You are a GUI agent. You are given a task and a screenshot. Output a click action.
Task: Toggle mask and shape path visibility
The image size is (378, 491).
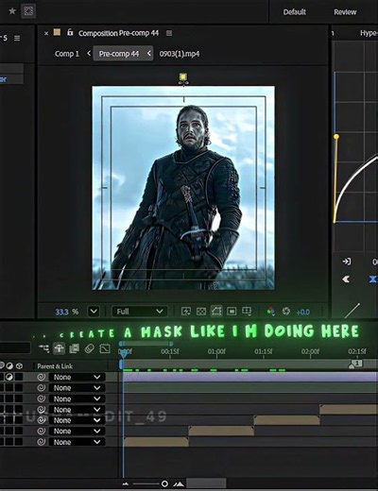[216, 312]
